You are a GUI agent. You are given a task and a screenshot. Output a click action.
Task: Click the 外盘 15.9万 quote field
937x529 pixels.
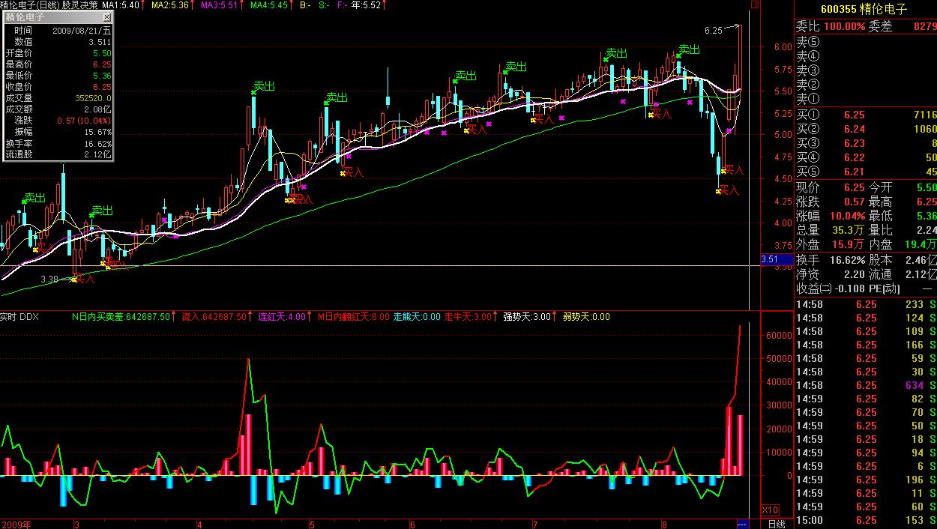pyautogui.click(x=831, y=245)
